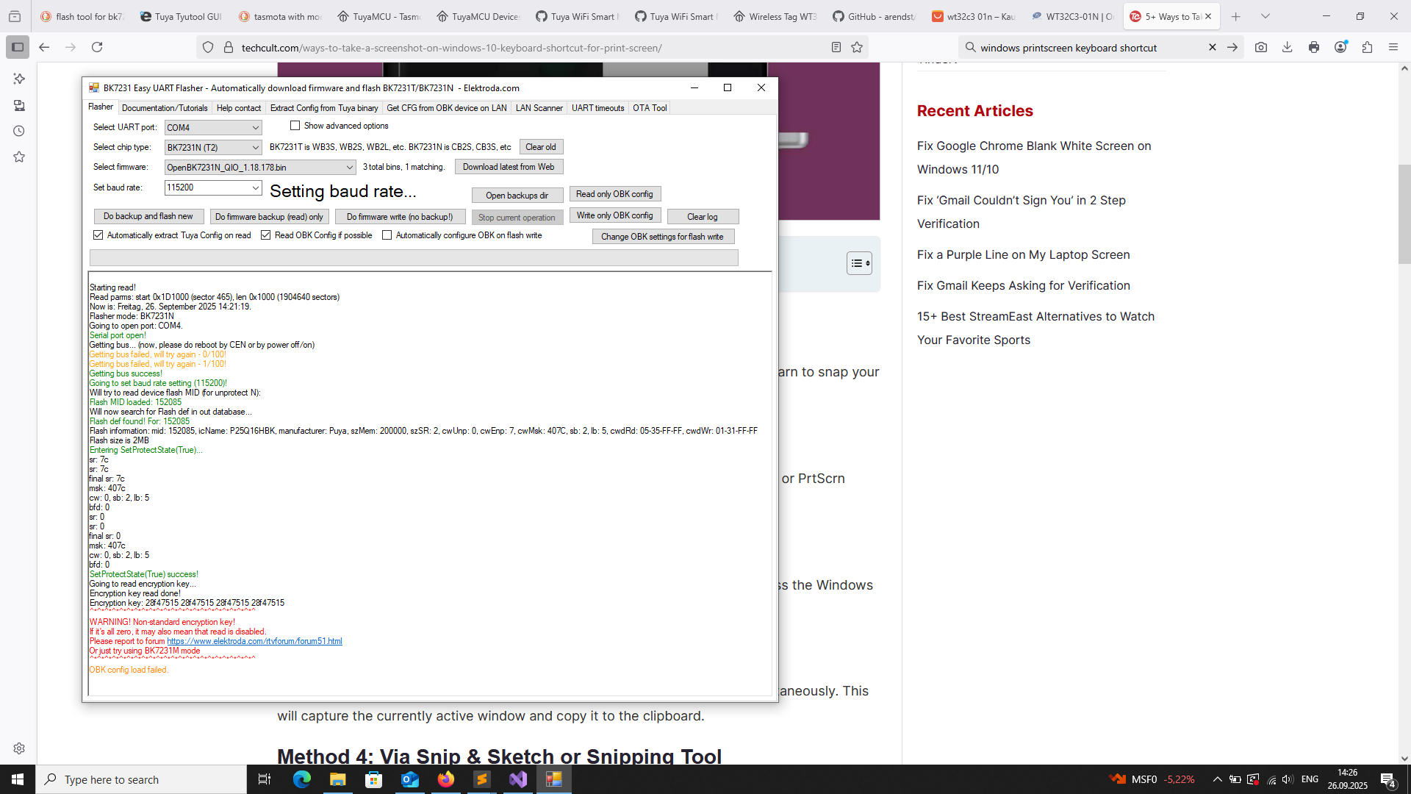Open the browser hamburger menu
This screenshot has width=1411, height=794.
click(x=1393, y=47)
